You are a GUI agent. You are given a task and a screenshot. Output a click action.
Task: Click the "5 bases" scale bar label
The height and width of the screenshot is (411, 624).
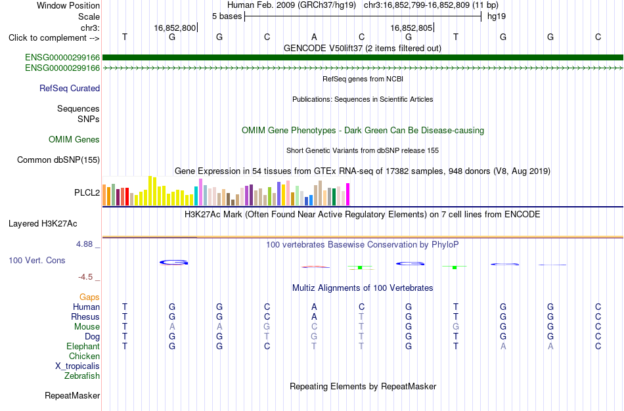227,16
